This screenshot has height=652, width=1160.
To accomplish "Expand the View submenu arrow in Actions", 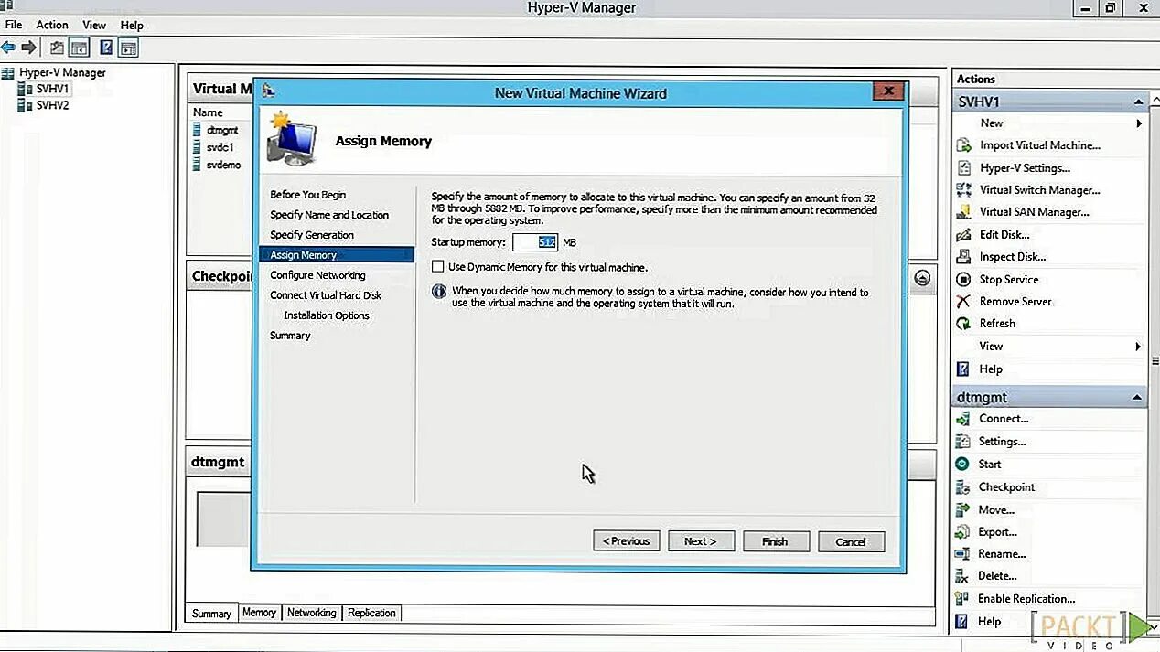I will [1139, 347].
